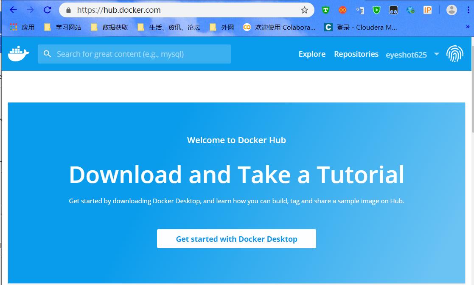Click the Download and Take a Tutorial heading
Screen dimensions: 474x285
coord(236,174)
